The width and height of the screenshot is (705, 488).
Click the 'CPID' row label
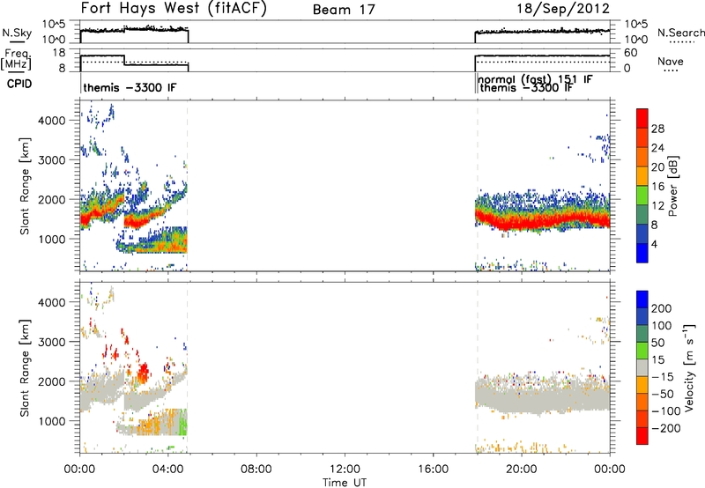(x=19, y=84)
